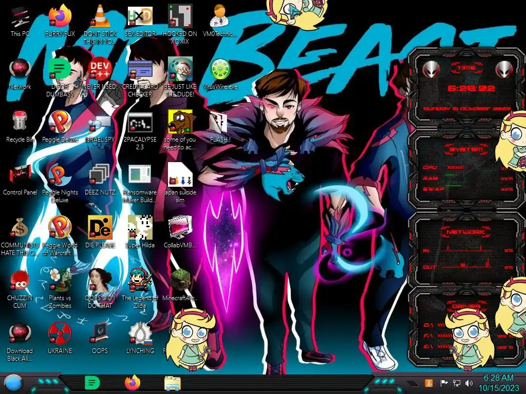The width and height of the screenshot is (526, 394).
Task: Open network status tray icon
Action: tap(457, 383)
